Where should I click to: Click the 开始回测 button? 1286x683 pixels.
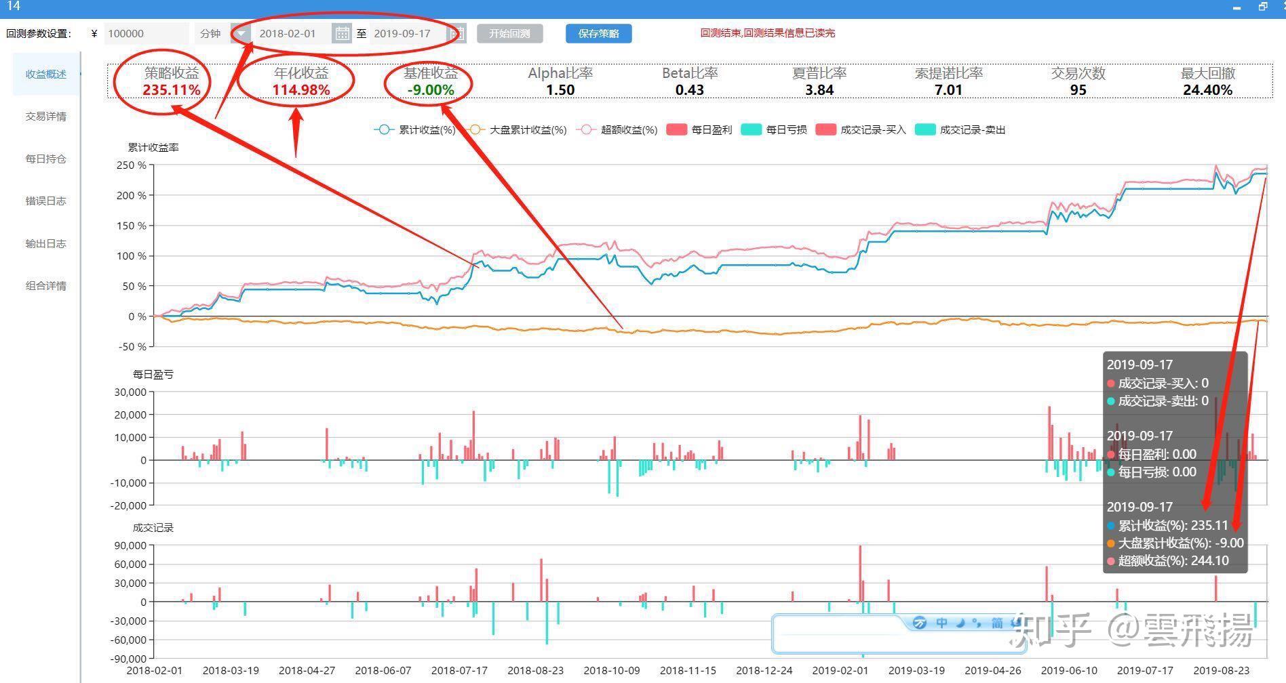click(x=509, y=33)
